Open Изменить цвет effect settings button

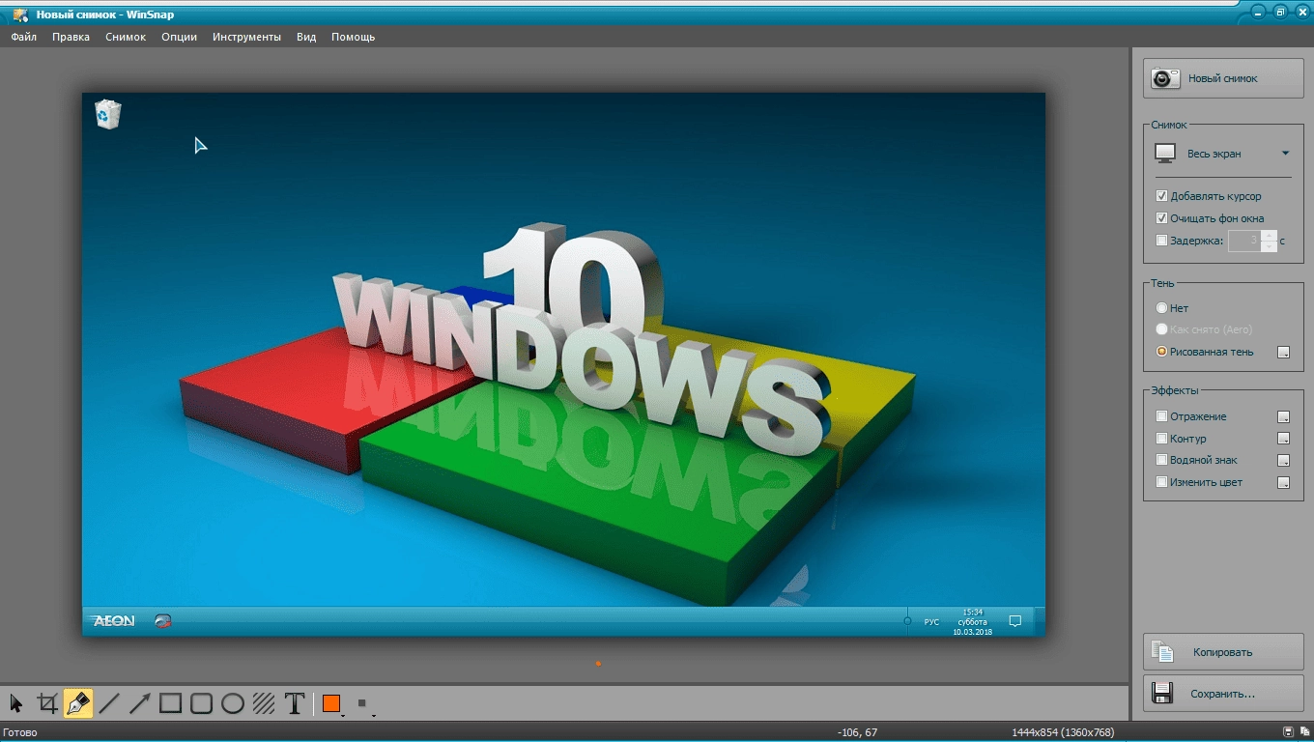click(x=1283, y=483)
